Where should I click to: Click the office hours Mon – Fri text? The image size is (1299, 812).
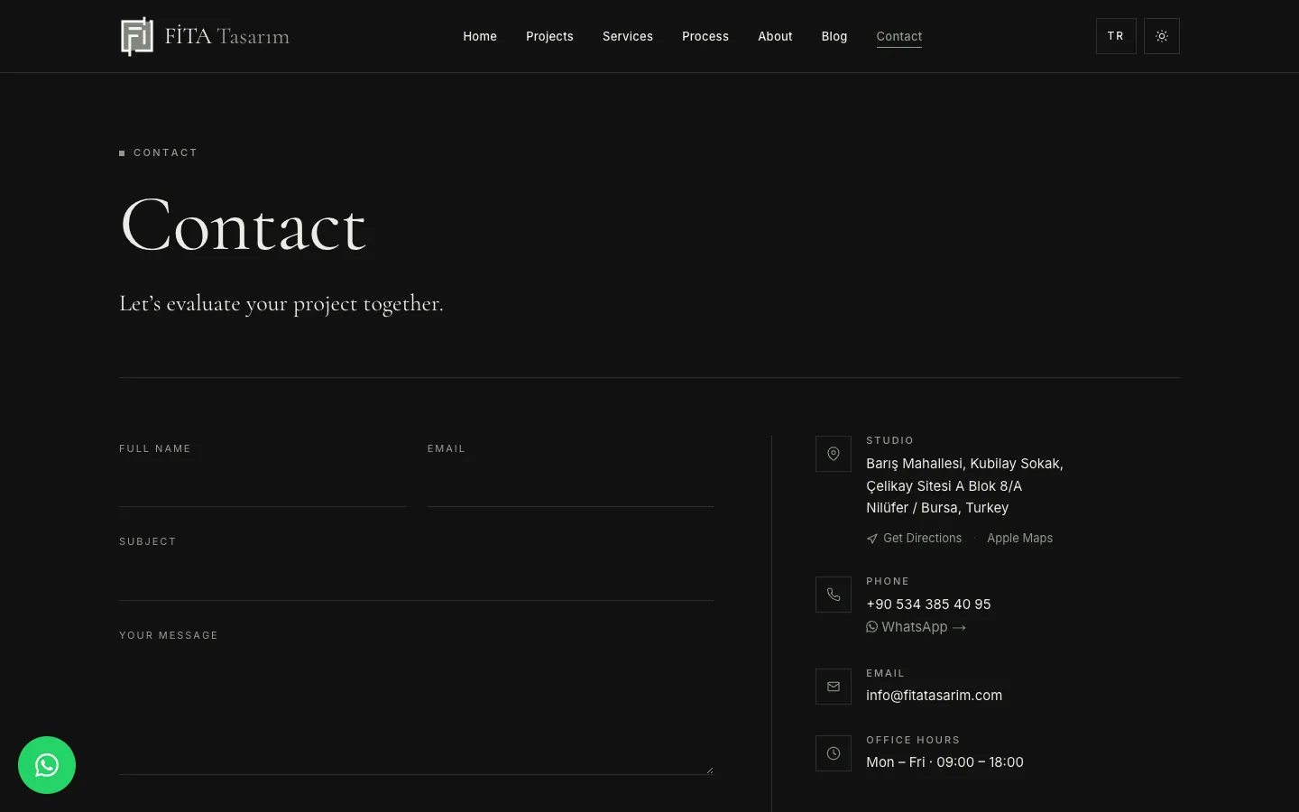pyautogui.click(x=944, y=762)
